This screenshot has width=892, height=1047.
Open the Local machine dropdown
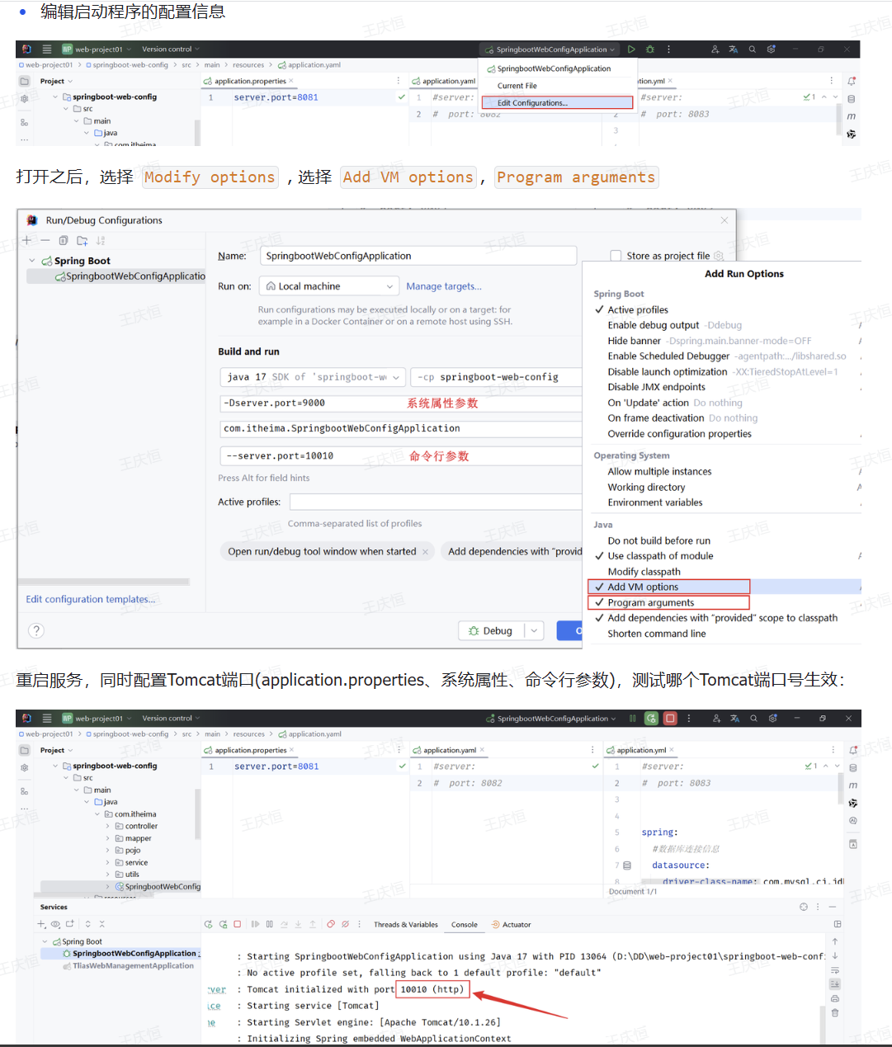pos(329,286)
